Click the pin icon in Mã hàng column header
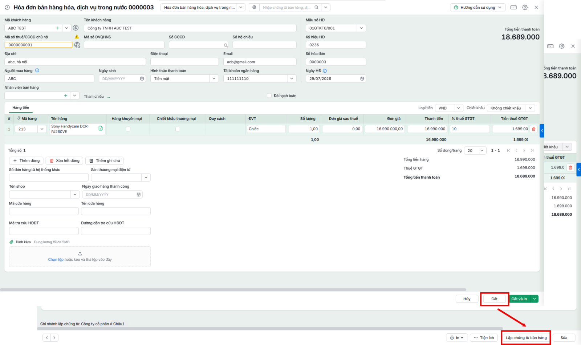581x345 pixels. click(x=19, y=118)
